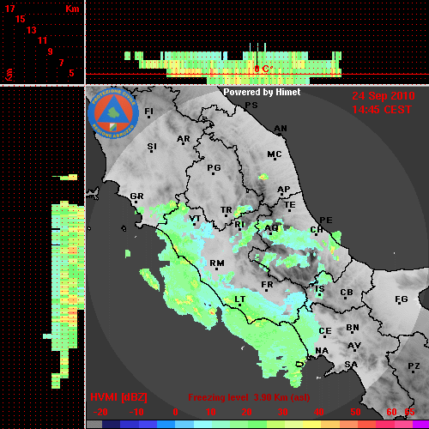Click the 'Powered by Himet' caption
The image size is (429, 429).
click(262, 92)
